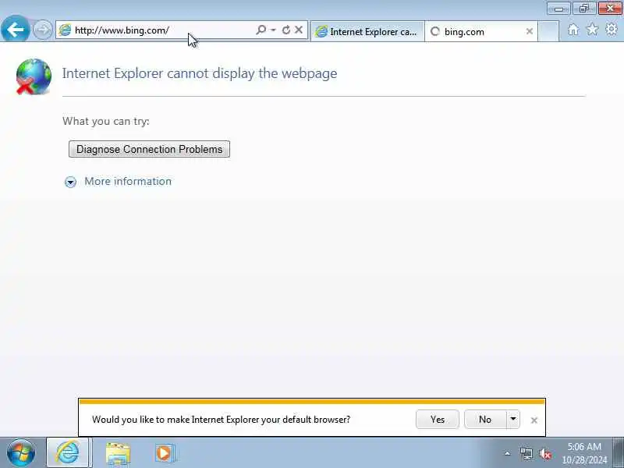The width and height of the screenshot is (624, 468).
Task: Open the dropdown arrow next to No
Action: click(x=513, y=420)
